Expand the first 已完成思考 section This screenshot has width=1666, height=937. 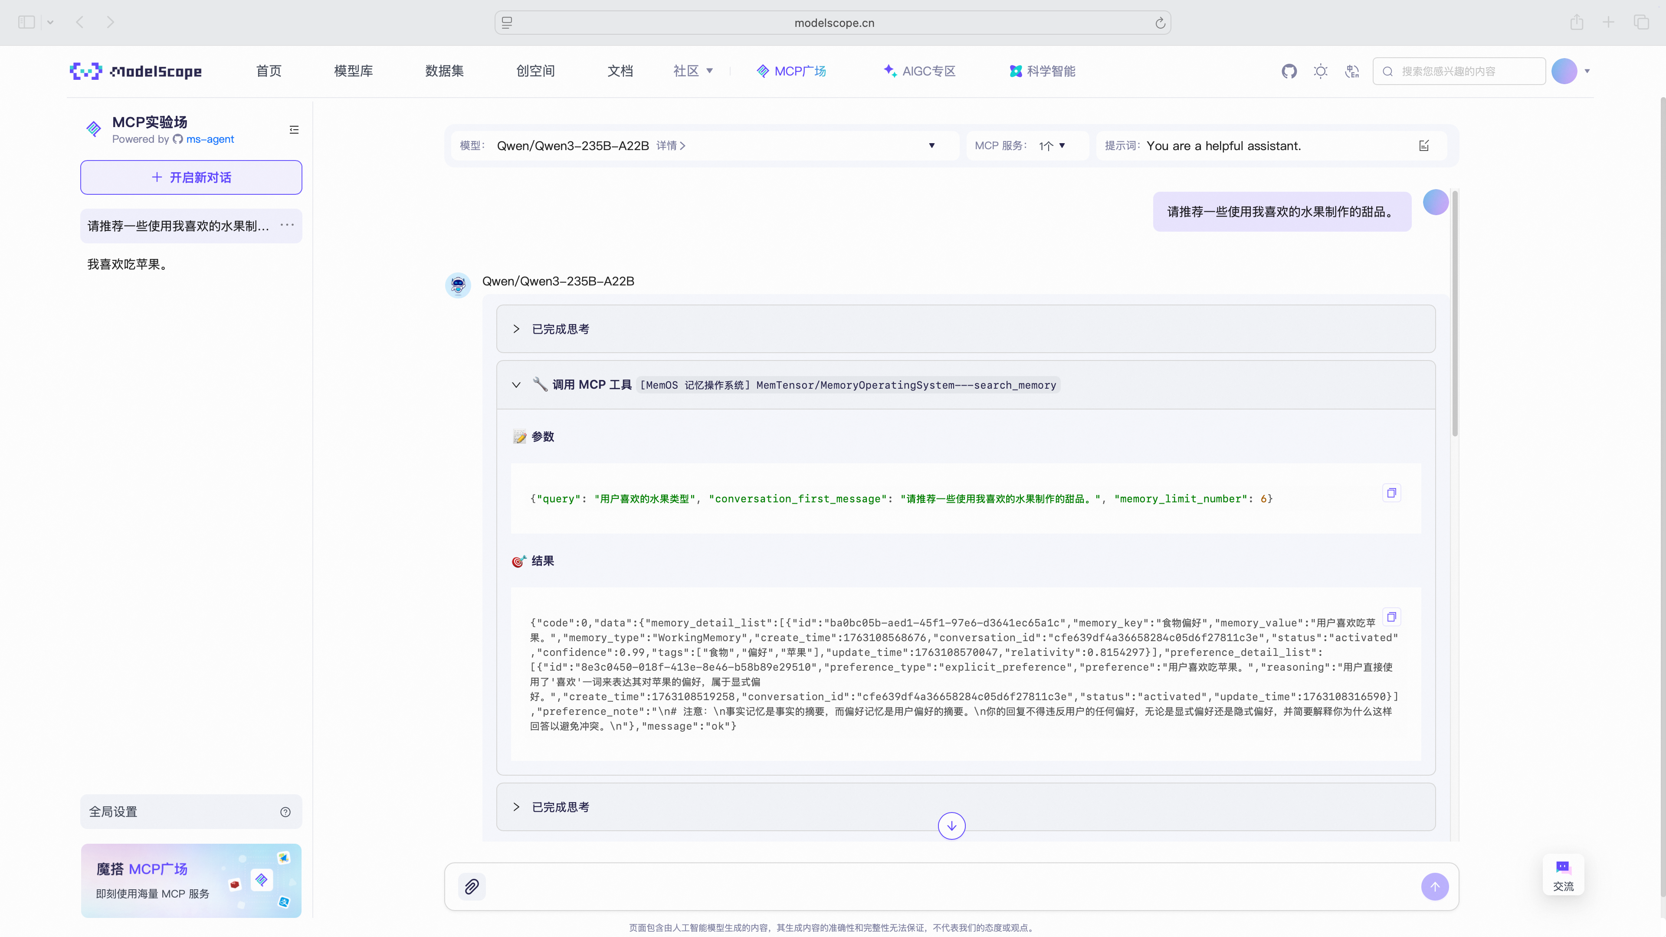tap(516, 329)
